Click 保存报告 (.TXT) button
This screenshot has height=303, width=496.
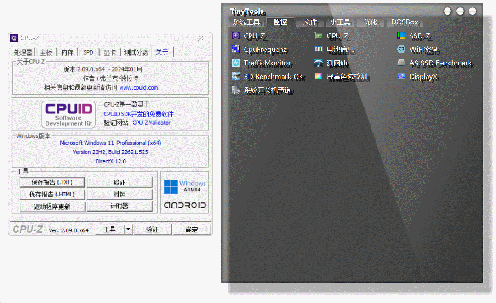pos(52,182)
